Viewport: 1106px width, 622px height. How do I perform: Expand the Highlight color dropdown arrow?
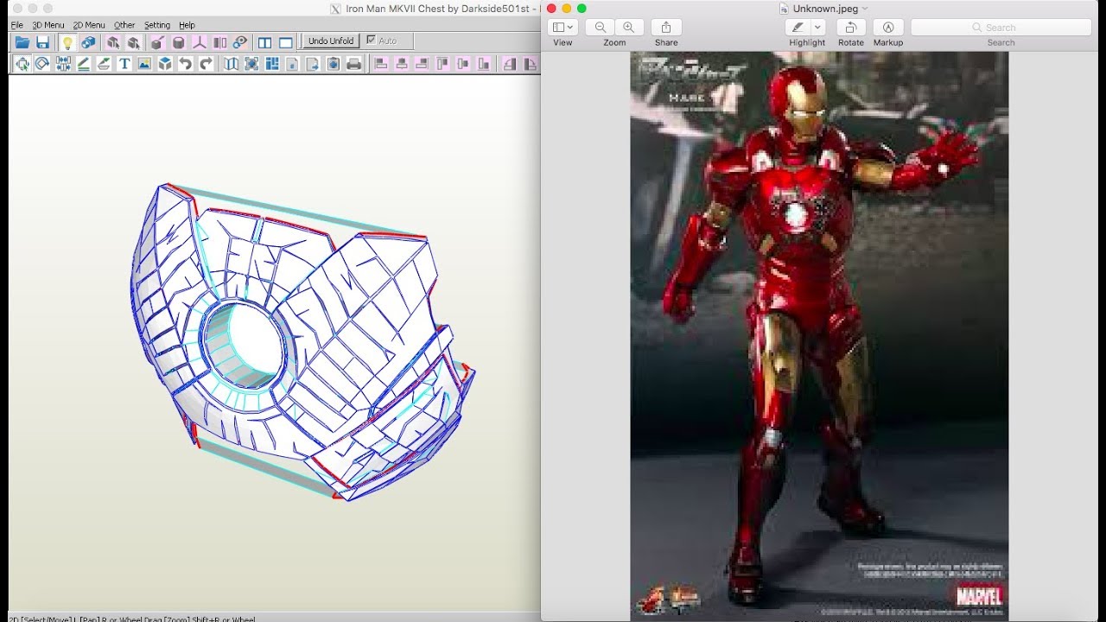point(818,28)
